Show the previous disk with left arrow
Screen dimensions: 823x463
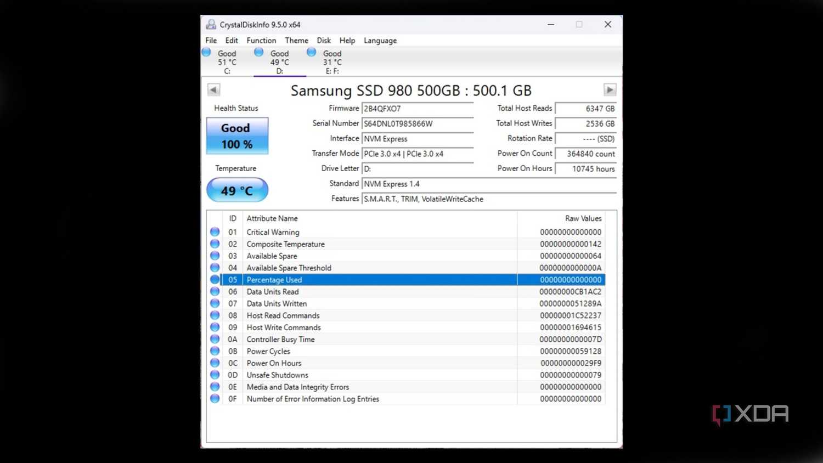(x=213, y=89)
